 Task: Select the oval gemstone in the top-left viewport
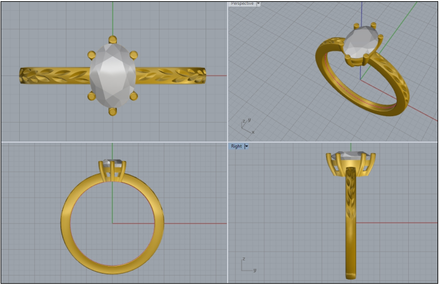click(113, 75)
